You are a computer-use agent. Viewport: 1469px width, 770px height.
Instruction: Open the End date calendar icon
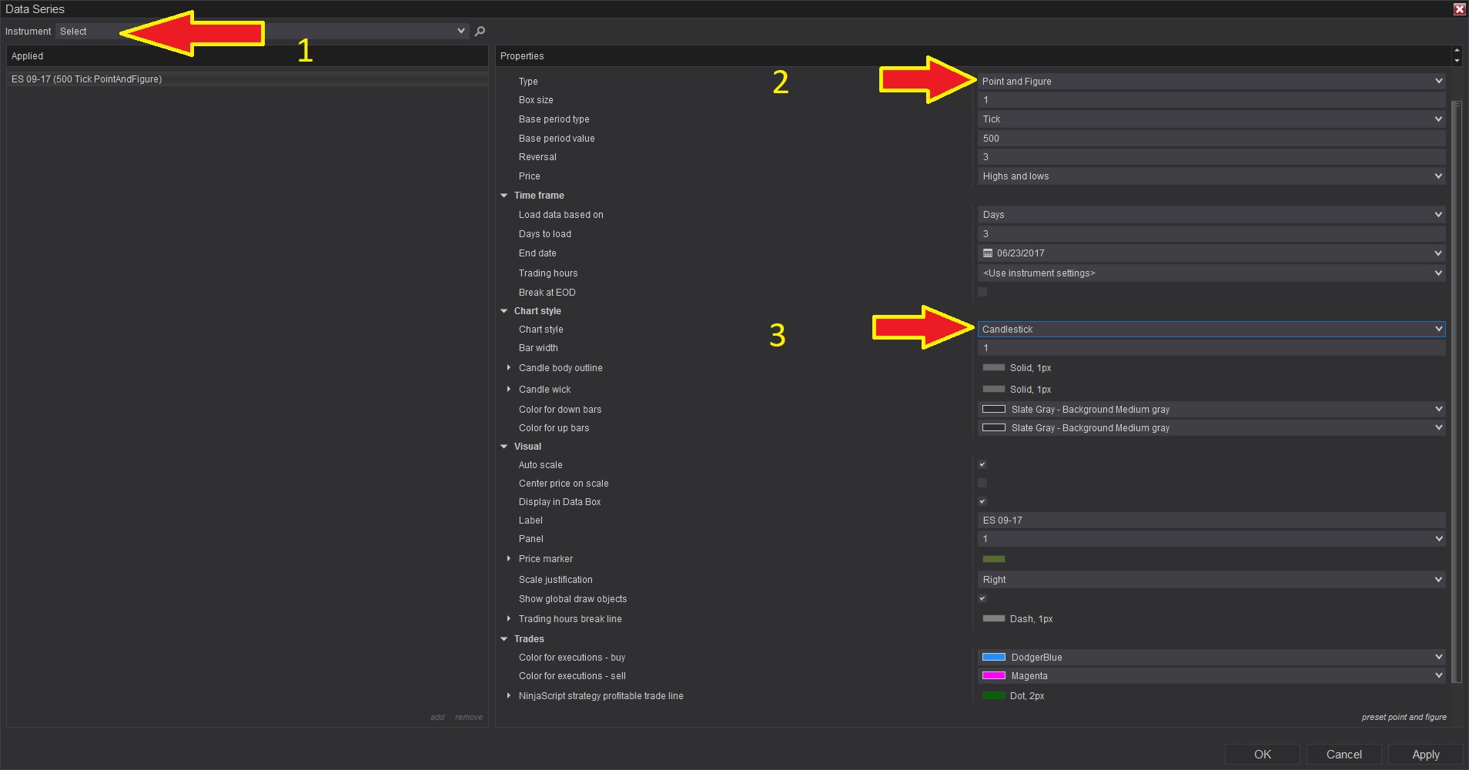click(x=988, y=253)
